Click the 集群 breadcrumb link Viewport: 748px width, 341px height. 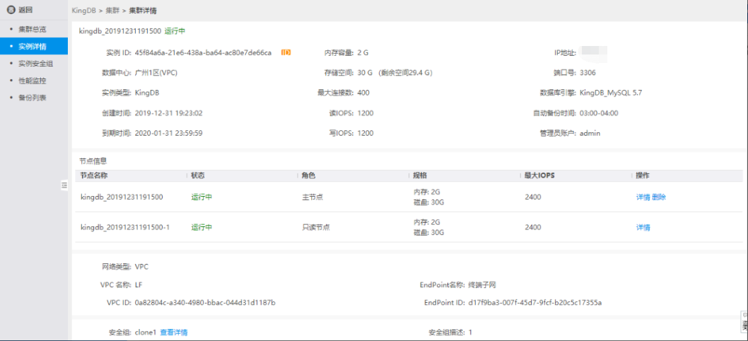pyautogui.click(x=112, y=11)
